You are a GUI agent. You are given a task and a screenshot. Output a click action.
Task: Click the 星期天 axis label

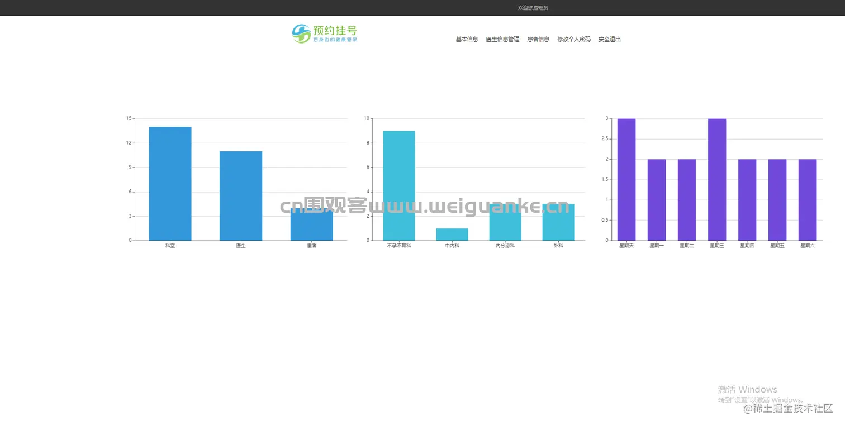626,246
